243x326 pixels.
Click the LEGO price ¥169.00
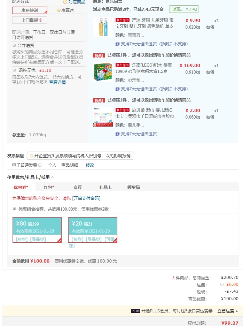click(190, 65)
